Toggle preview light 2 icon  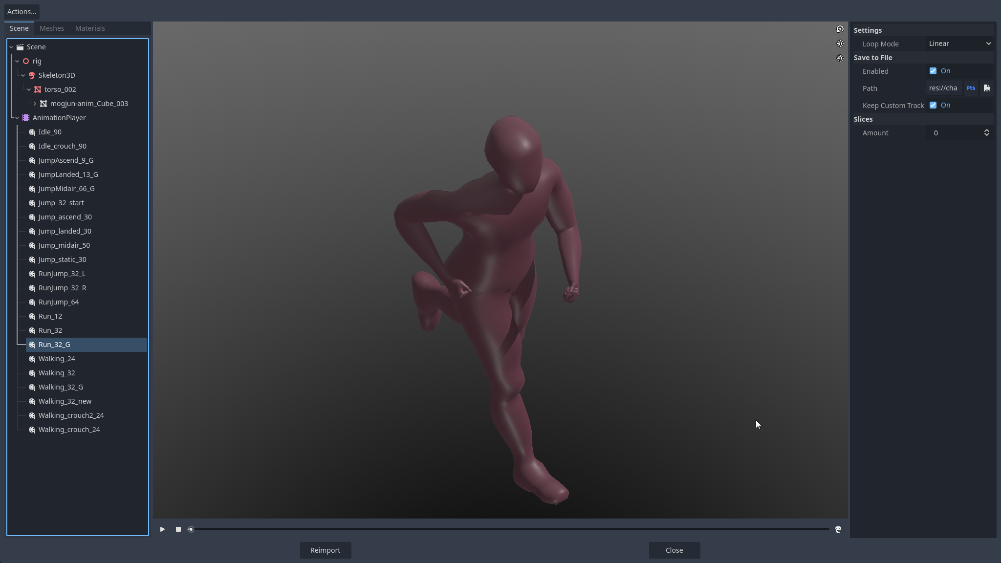pyautogui.click(x=840, y=58)
